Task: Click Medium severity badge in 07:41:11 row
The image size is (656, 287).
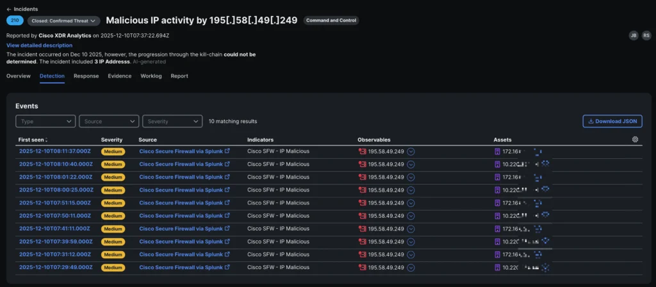Action: (x=113, y=229)
